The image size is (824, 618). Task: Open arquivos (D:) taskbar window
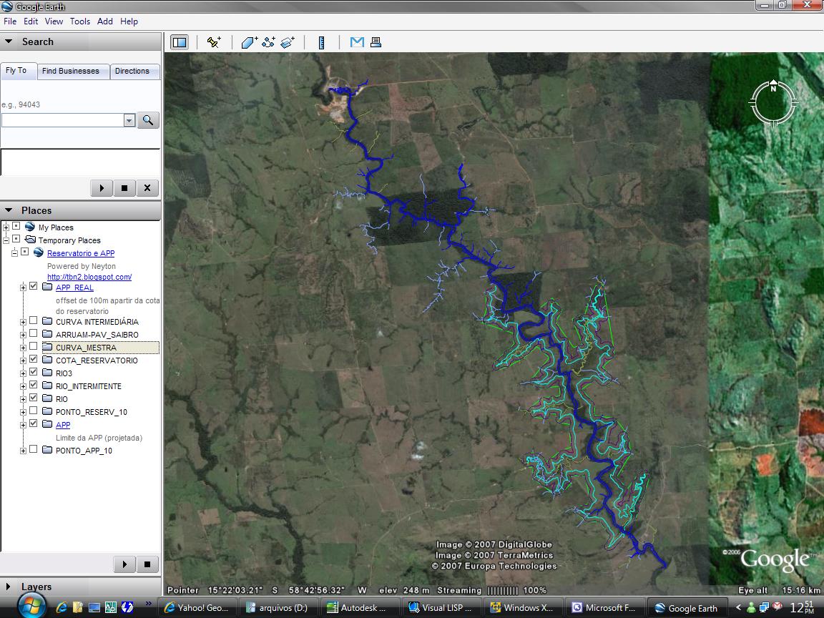coord(280,607)
